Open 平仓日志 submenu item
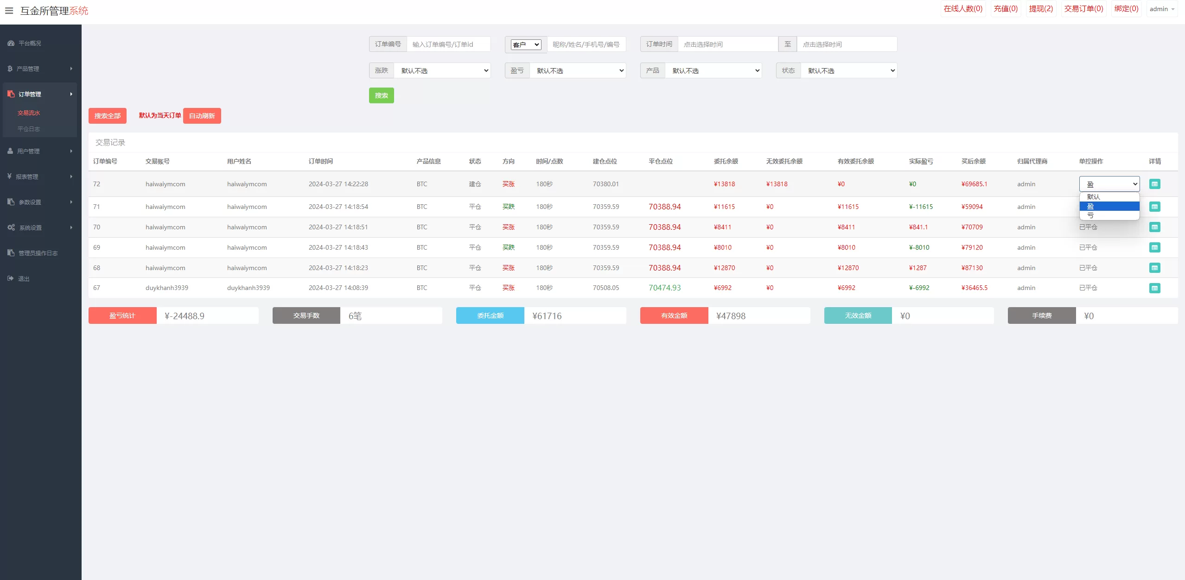 (x=29, y=129)
